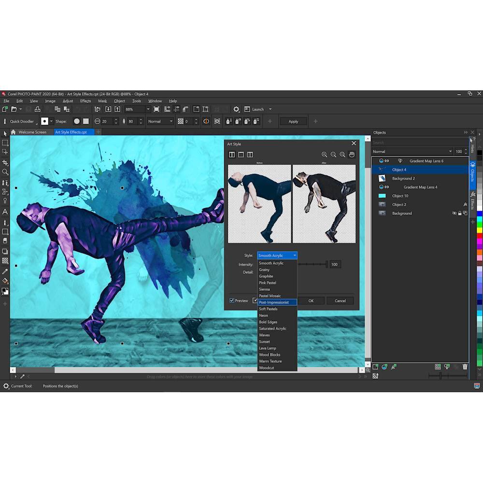Screen dimensions: 483x483
Task: Select the Zoom tool in the toolbox
Action: point(5,172)
